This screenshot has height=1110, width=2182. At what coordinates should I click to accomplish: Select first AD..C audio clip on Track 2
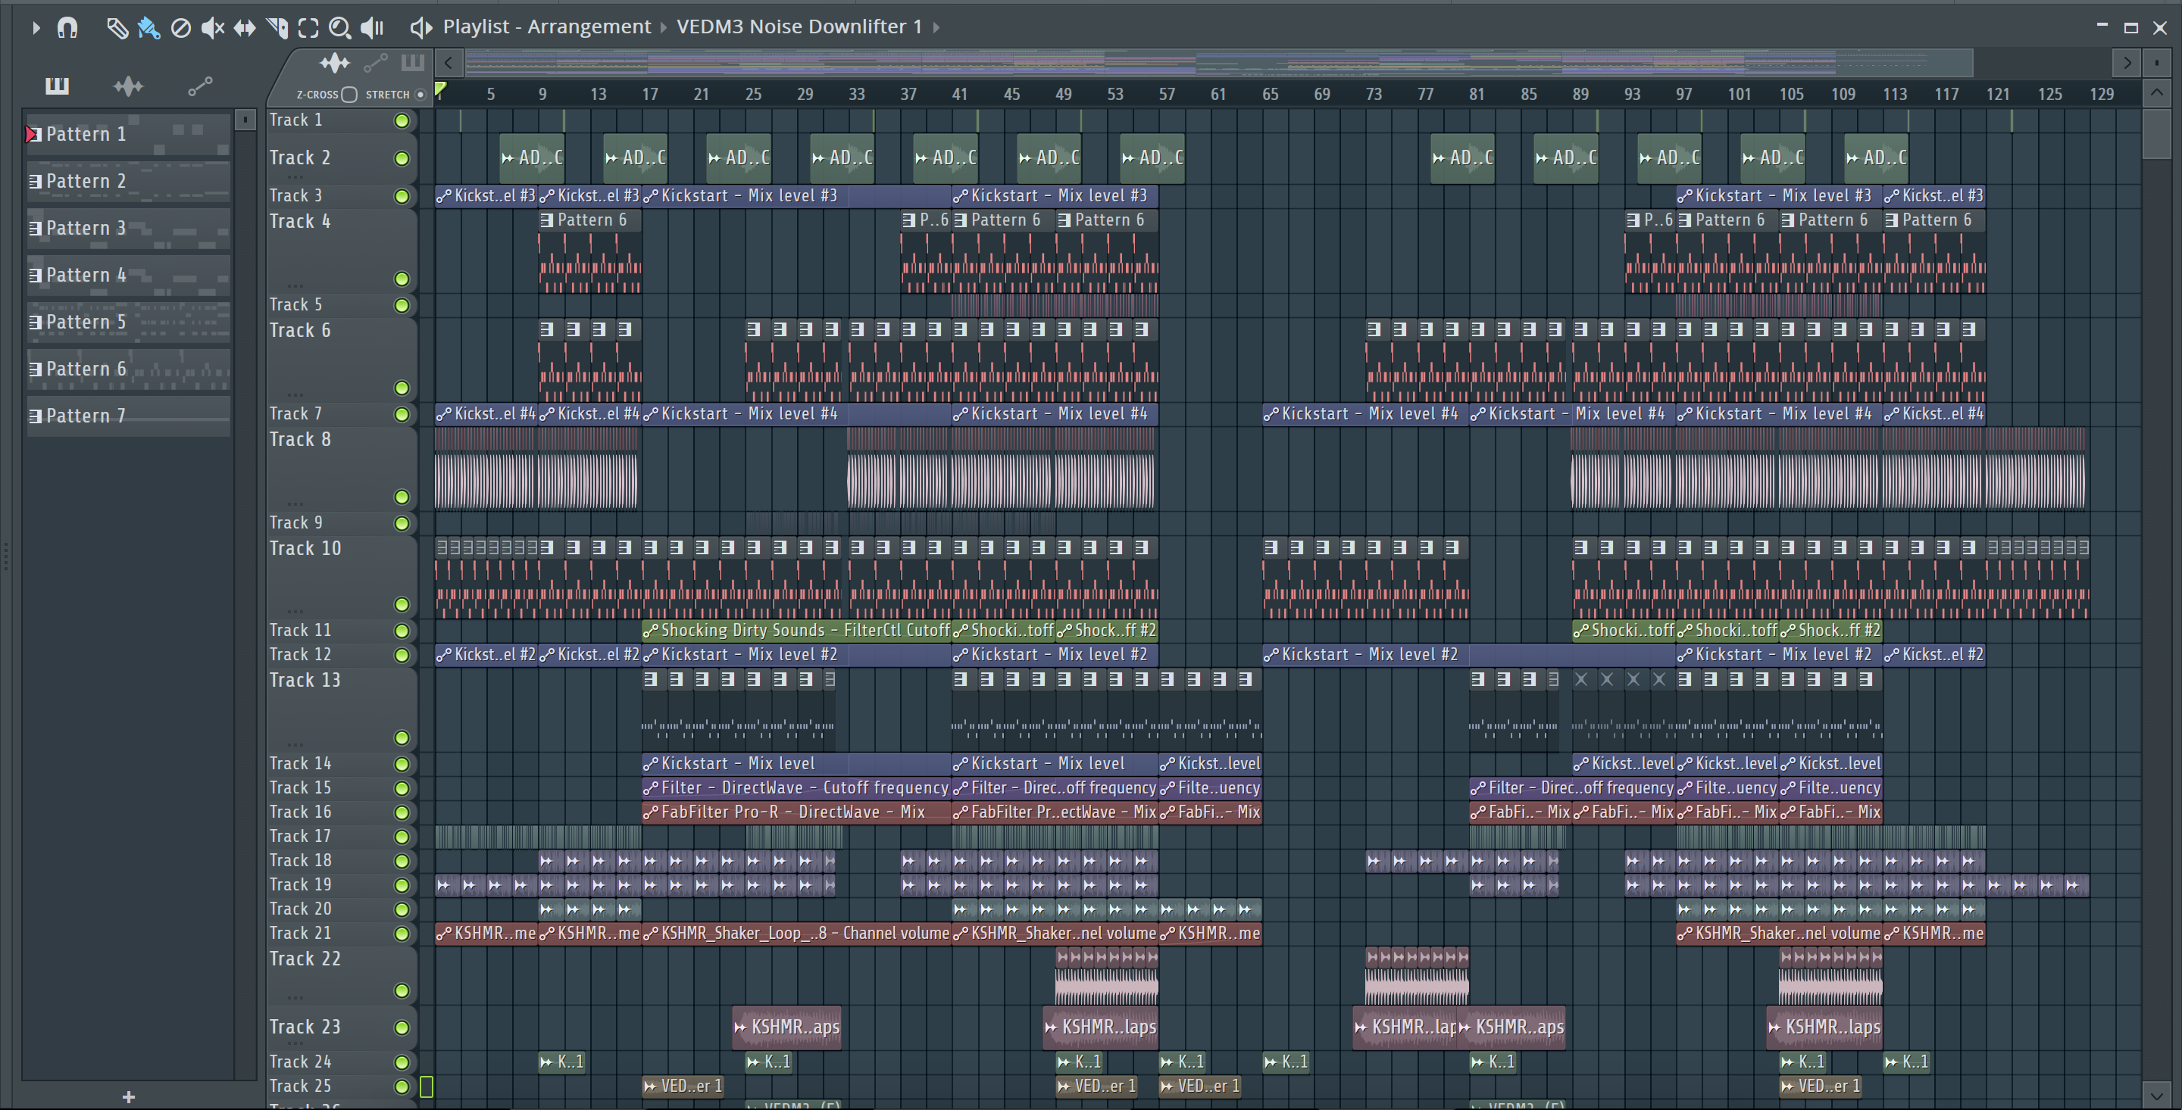coord(531,157)
